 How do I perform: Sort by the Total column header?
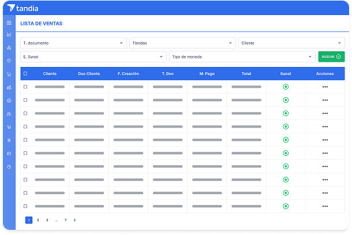coord(246,74)
